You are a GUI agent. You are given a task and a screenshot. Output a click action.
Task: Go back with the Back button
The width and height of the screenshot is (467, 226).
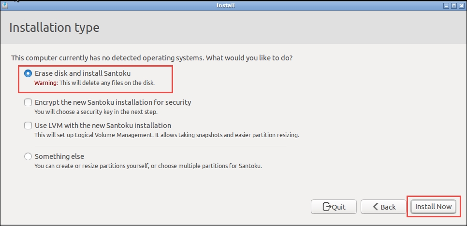click(x=383, y=207)
